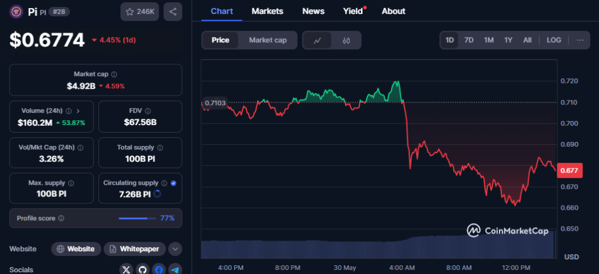Open the Whitepaper link button
Image resolution: width=599 pixels, height=274 pixels.
(135, 249)
